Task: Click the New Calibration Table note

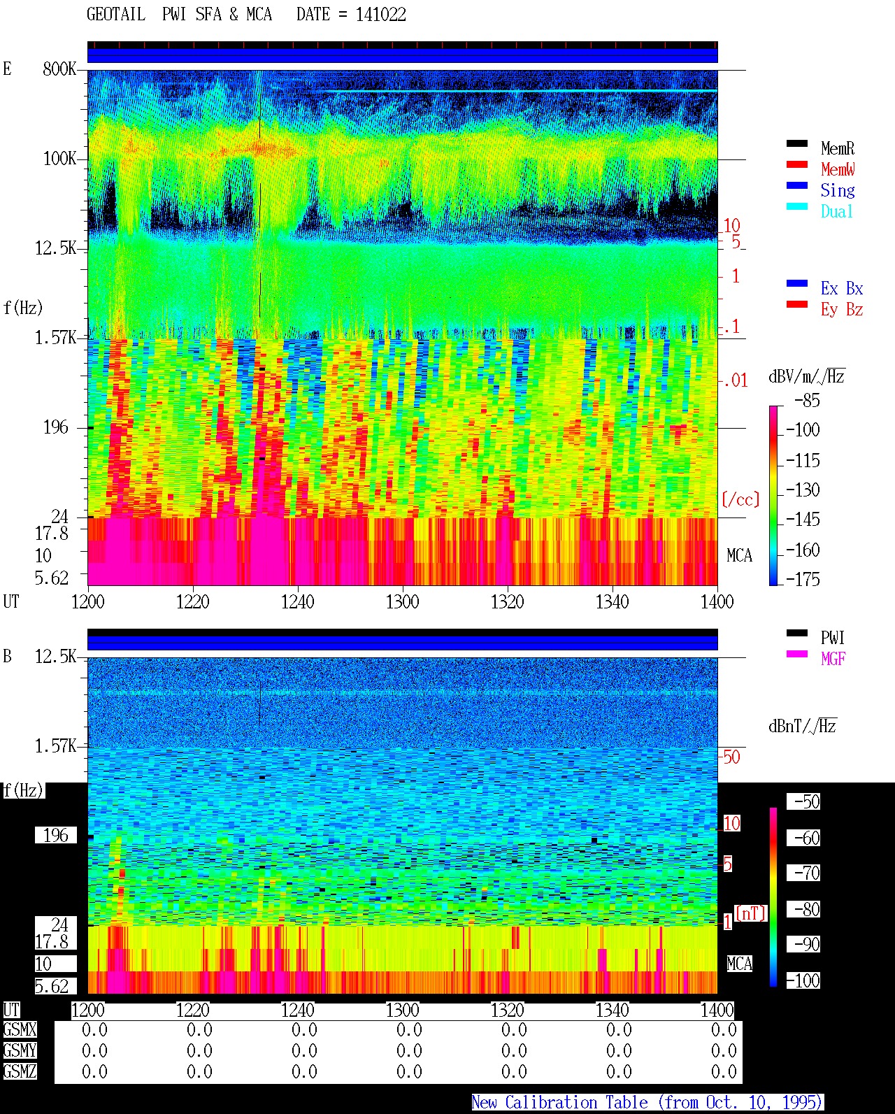Action: [x=647, y=1103]
